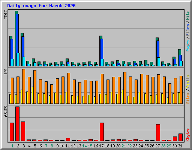This screenshot has height=150, width=192.
Task: Click day 11 on the x-axis
Action: point(67,146)
